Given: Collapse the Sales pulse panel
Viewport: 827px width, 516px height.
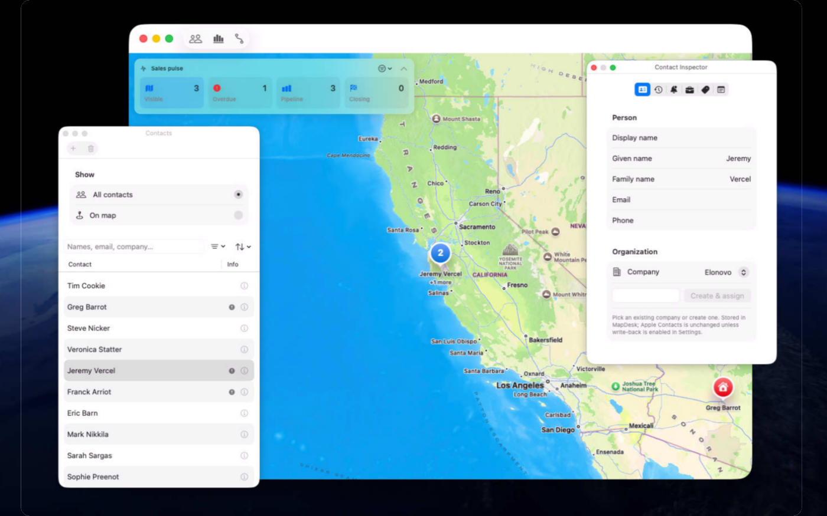Looking at the screenshot, I should 404,68.
